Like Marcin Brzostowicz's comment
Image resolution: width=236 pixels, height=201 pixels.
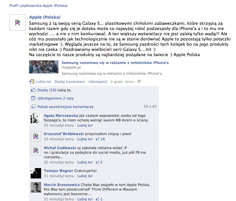click(85, 199)
